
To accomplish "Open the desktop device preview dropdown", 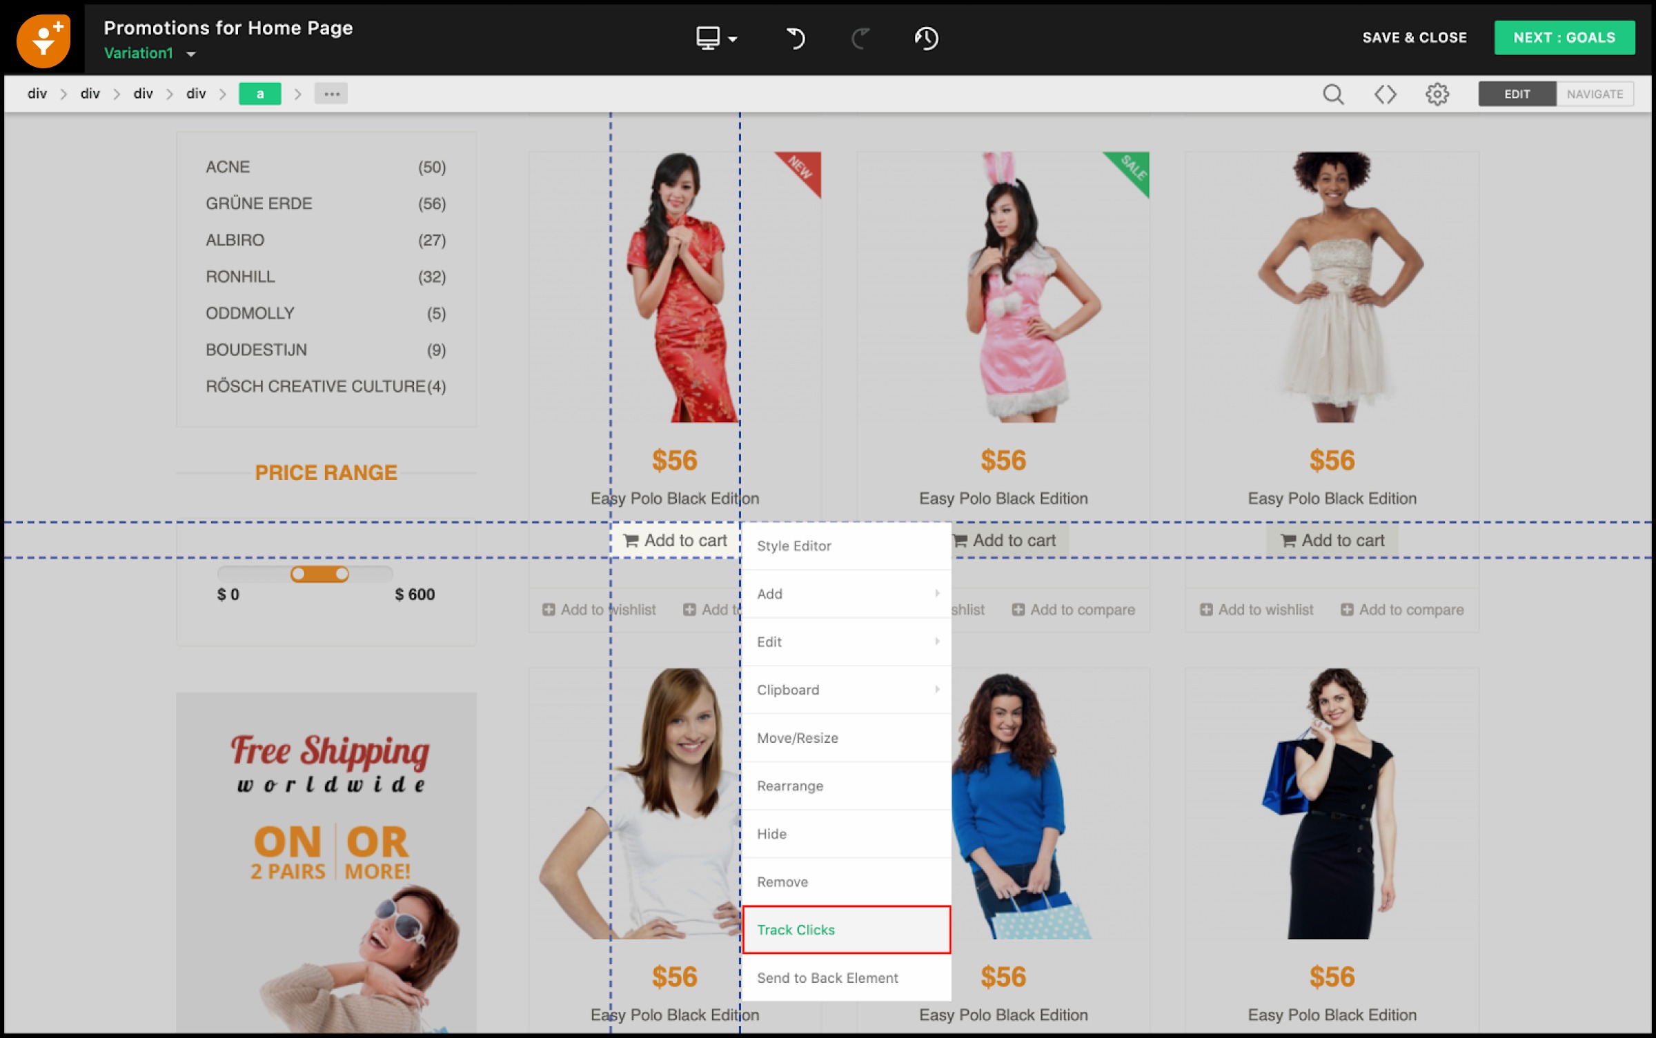I will click(x=716, y=38).
